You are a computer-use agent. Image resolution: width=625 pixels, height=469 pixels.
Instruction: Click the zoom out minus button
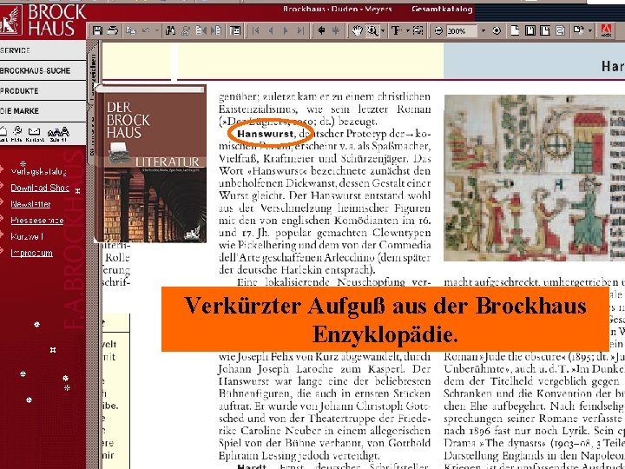pos(438,30)
